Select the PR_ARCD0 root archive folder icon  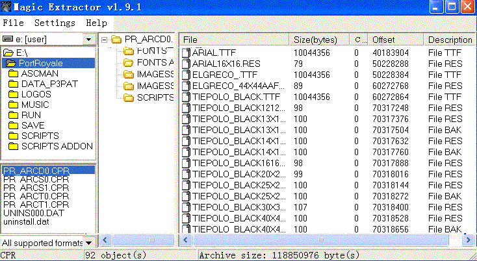[116, 40]
